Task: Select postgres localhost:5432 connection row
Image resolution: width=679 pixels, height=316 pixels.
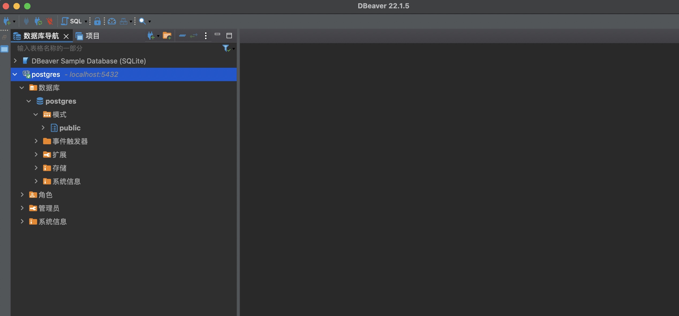Action: click(x=124, y=74)
